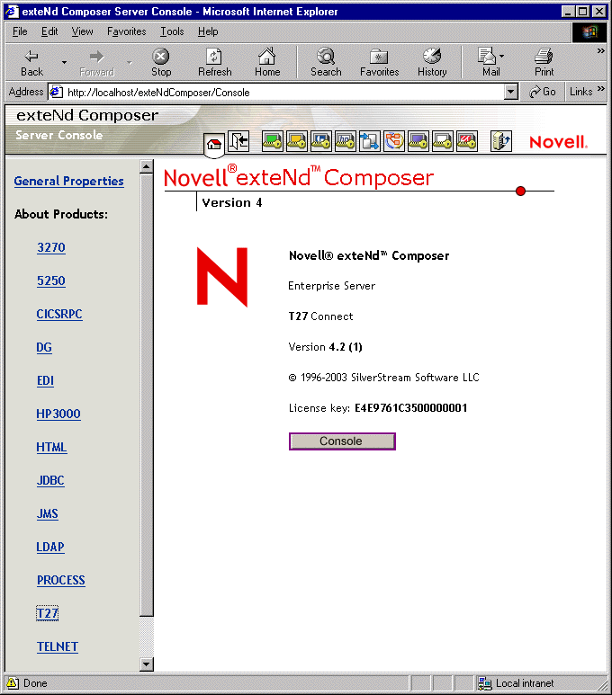Open the View menu
612x695 pixels.
click(x=83, y=31)
